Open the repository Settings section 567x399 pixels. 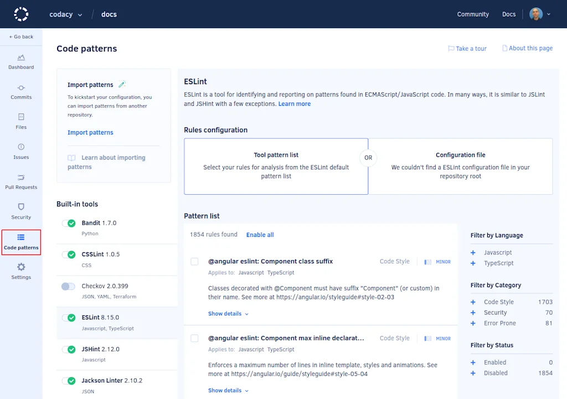20,272
